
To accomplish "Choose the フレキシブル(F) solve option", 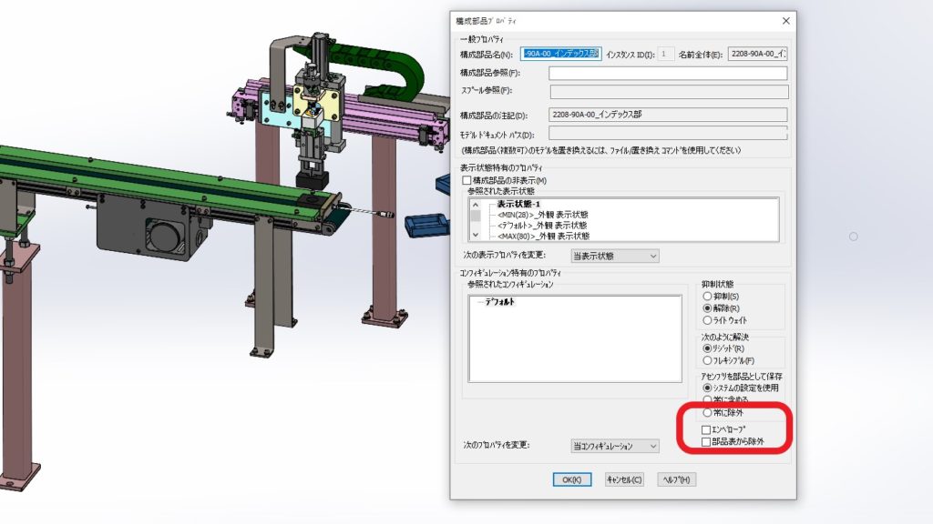I will [x=707, y=360].
